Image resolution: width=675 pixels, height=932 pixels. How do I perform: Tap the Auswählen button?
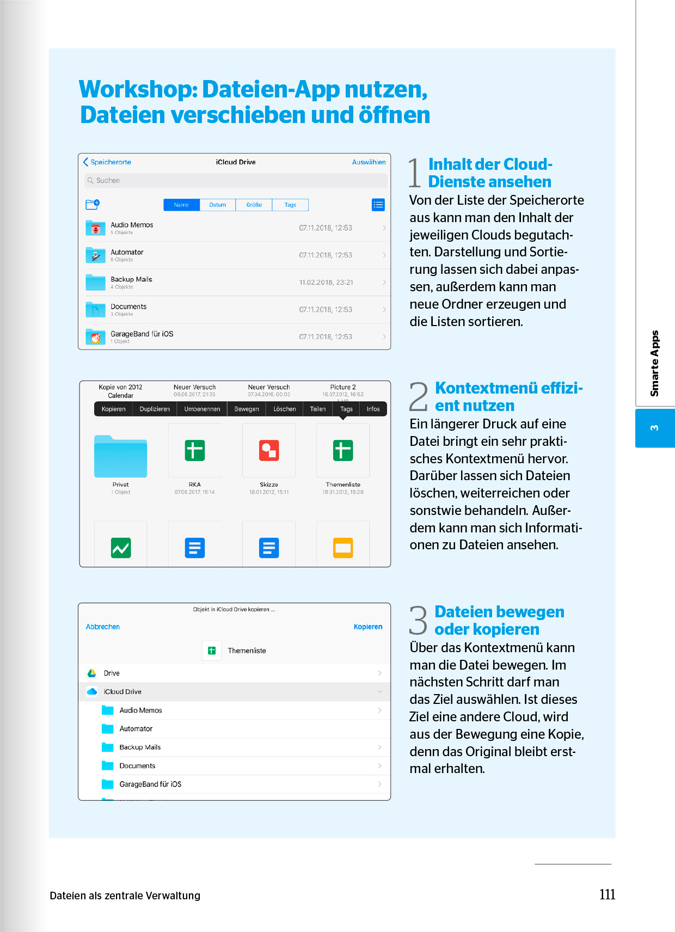coord(369,162)
